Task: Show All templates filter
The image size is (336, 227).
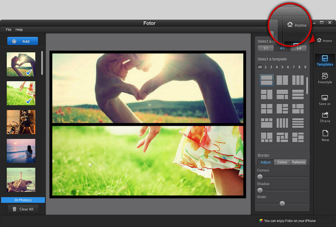Action: (x=260, y=67)
